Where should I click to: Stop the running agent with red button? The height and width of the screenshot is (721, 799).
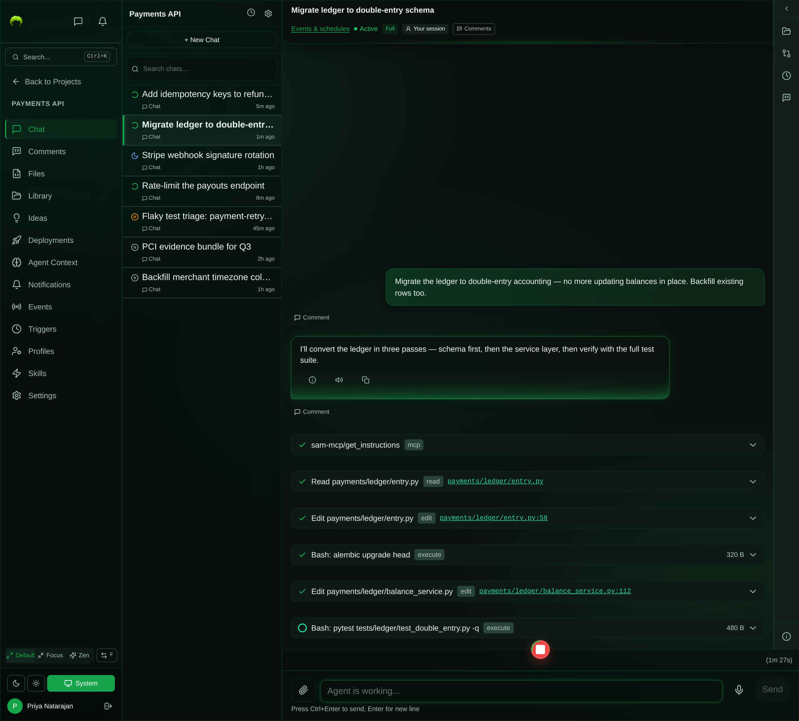point(540,649)
